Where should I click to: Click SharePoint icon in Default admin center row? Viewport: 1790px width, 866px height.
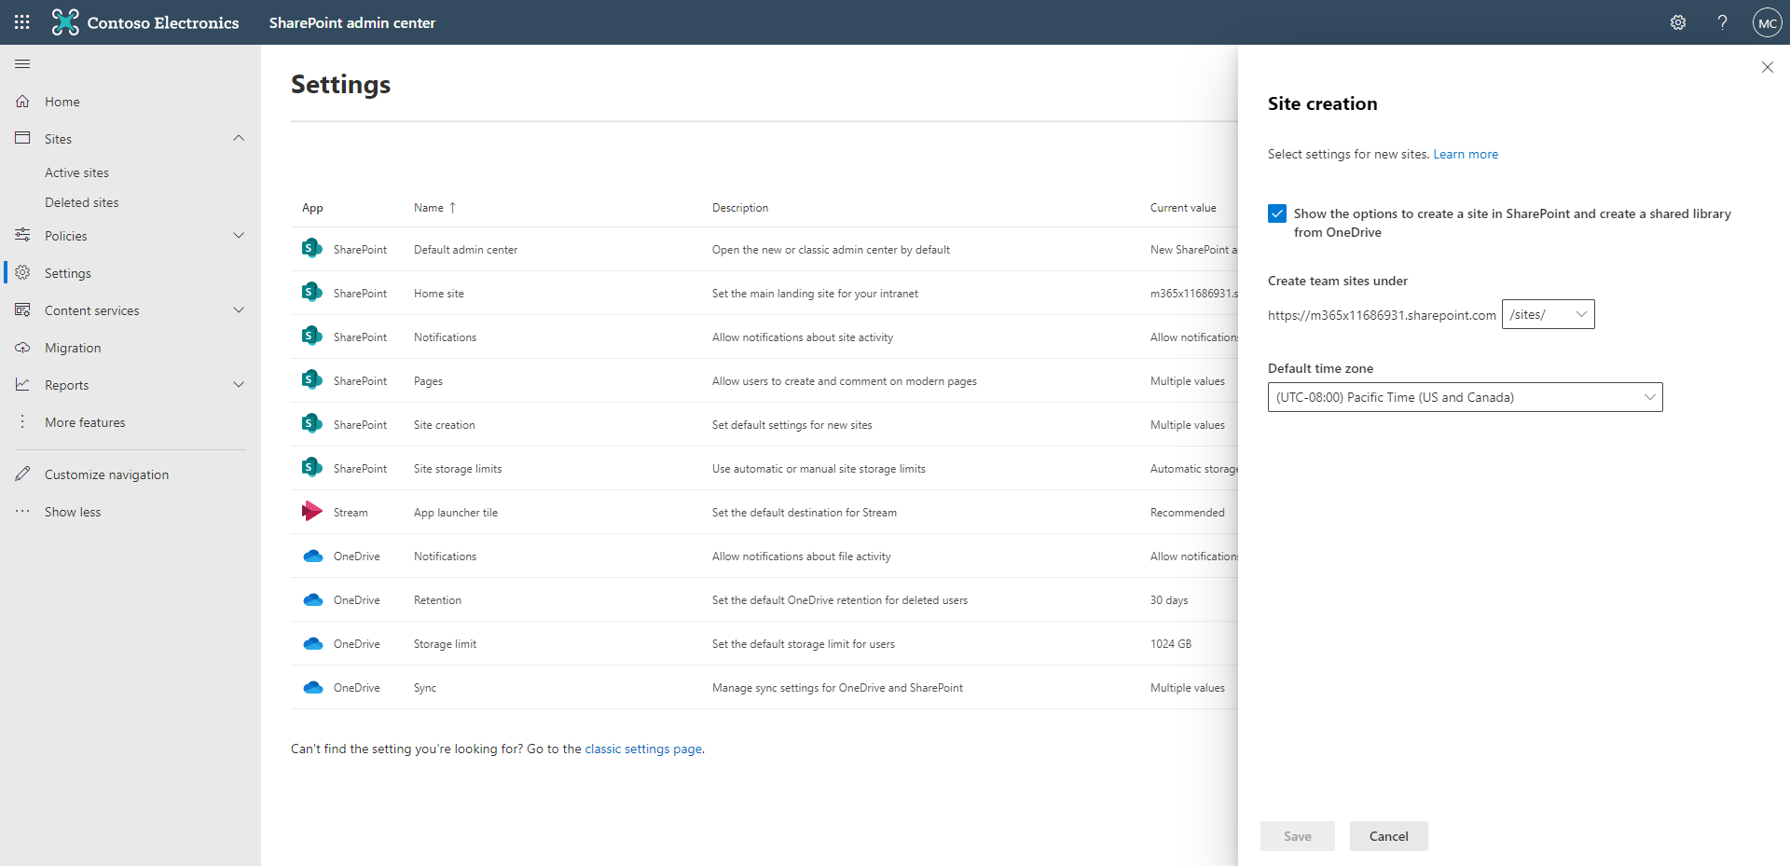pyautogui.click(x=312, y=249)
